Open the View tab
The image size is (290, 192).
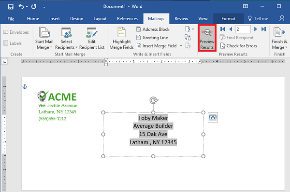(203, 19)
